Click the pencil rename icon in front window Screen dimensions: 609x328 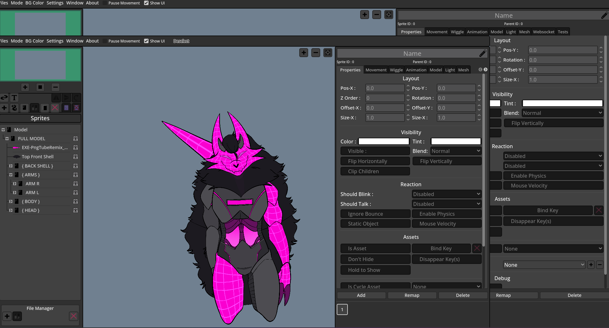[483, 53]
